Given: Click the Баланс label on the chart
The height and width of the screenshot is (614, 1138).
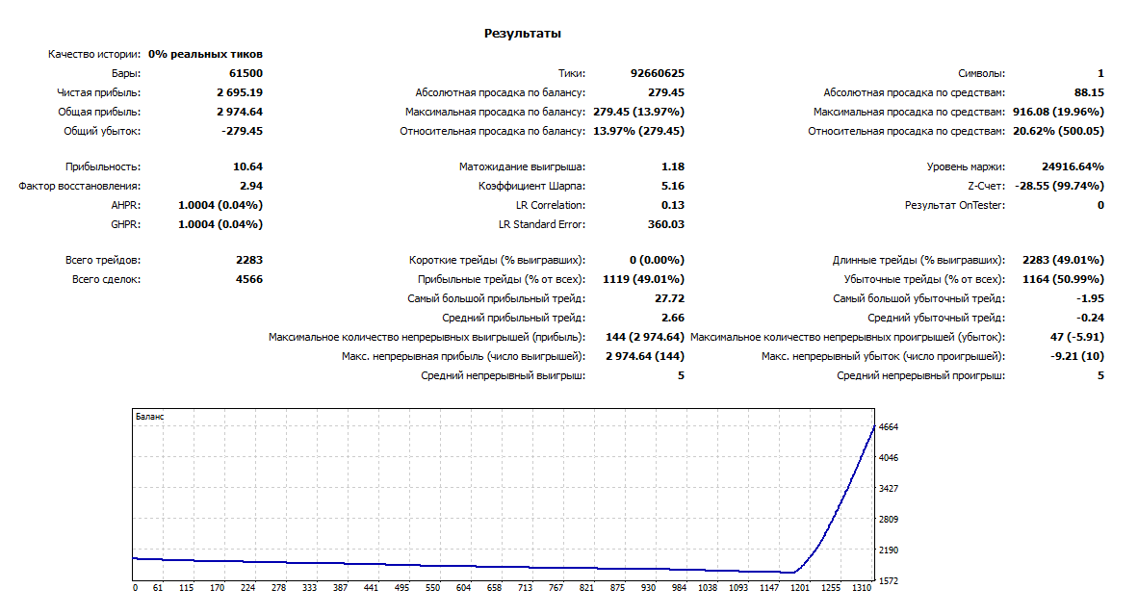Looking at the screenshot, I should pos(148,417).
